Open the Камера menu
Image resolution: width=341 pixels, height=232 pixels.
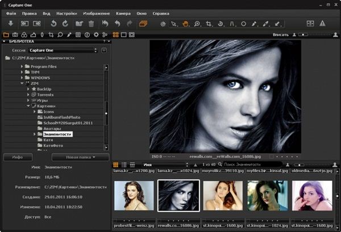[123, 12]
